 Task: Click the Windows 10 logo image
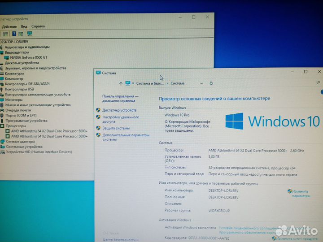click(x=273, y=121)
